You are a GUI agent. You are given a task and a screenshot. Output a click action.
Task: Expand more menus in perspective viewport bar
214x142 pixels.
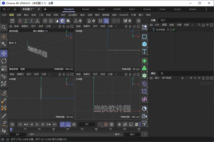(54, 26)
